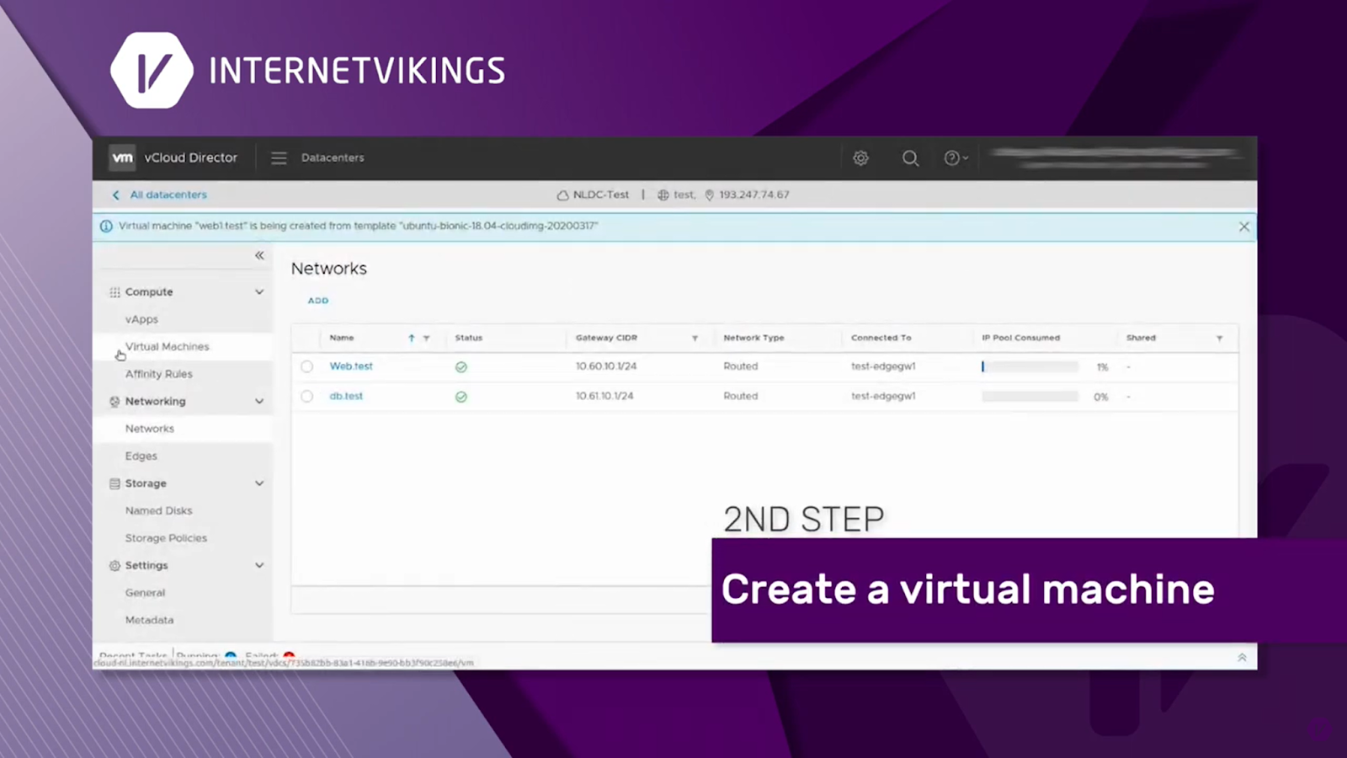Click the Shared column header
The image size is (1347, 758).
[x=1141, y=338]
